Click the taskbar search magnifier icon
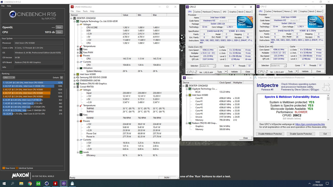333x187 pixels. tap(13, 183)
